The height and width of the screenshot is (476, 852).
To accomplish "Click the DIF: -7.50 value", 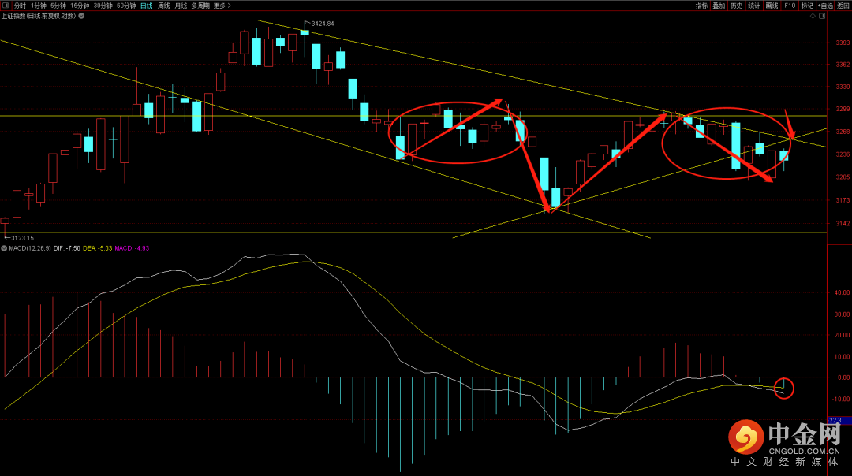I will pyautogui.click(x=67, y=248).
